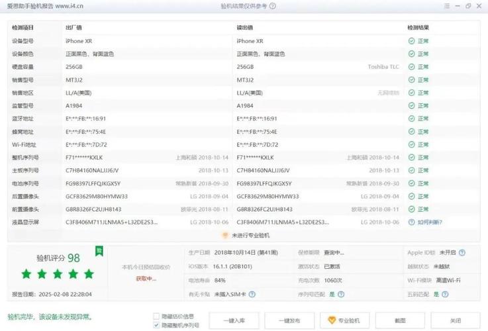Viewport: 488px width, 331px height.
Task: Start 专业验机 with the diamond button
Action: tap(345, 320)
